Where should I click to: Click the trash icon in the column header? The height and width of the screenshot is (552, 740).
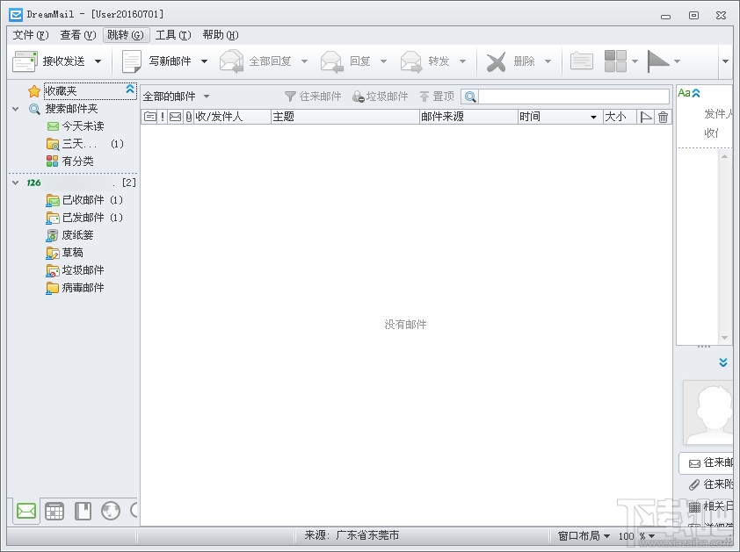[x=664, y=116]
